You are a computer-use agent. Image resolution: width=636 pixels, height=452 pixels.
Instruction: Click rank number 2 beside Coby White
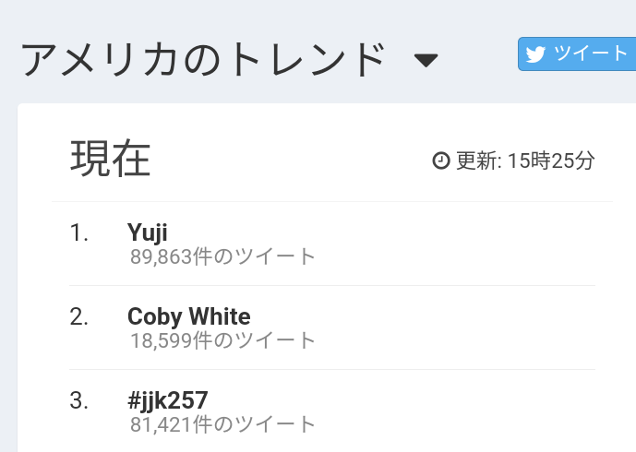pos(79,316)
